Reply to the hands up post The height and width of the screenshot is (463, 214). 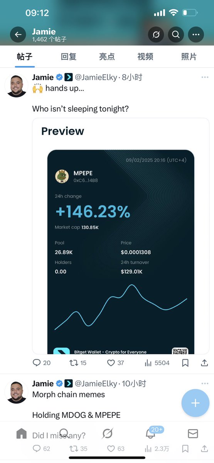42,363
